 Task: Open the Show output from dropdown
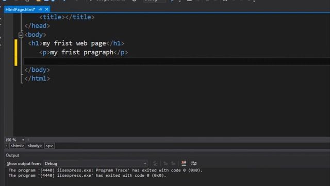[95, 163]
